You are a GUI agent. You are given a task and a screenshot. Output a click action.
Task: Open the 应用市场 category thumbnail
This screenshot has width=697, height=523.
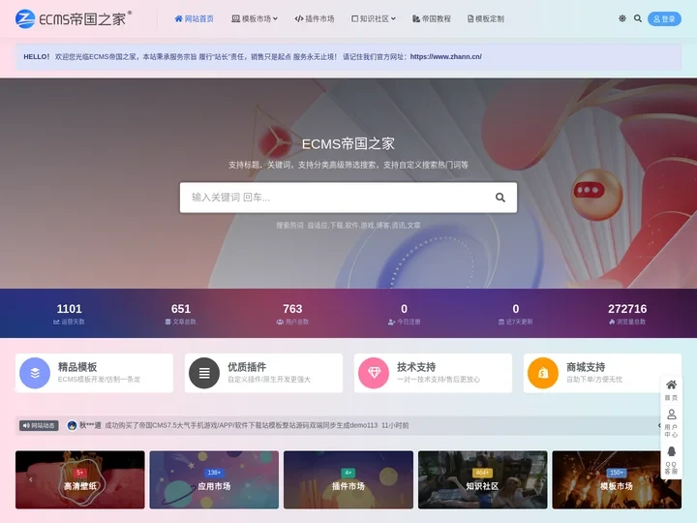click(x=214, y=479)
